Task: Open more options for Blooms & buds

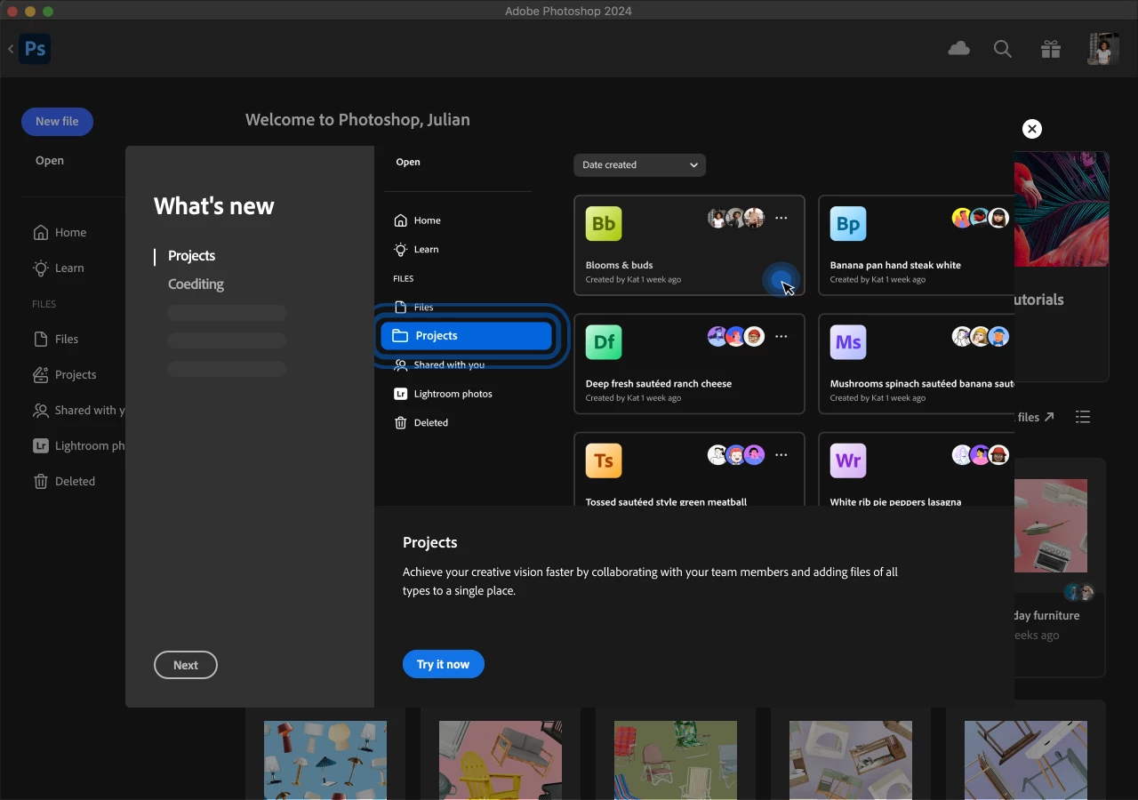Action: (781, 218)
